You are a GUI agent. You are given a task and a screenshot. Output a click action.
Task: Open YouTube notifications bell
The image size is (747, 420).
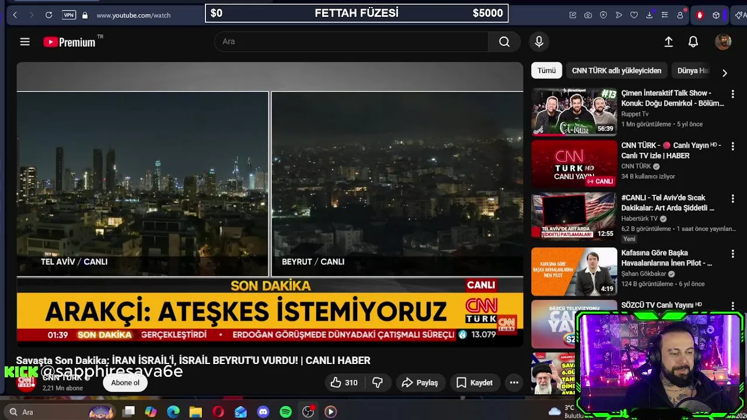point(693,41)
